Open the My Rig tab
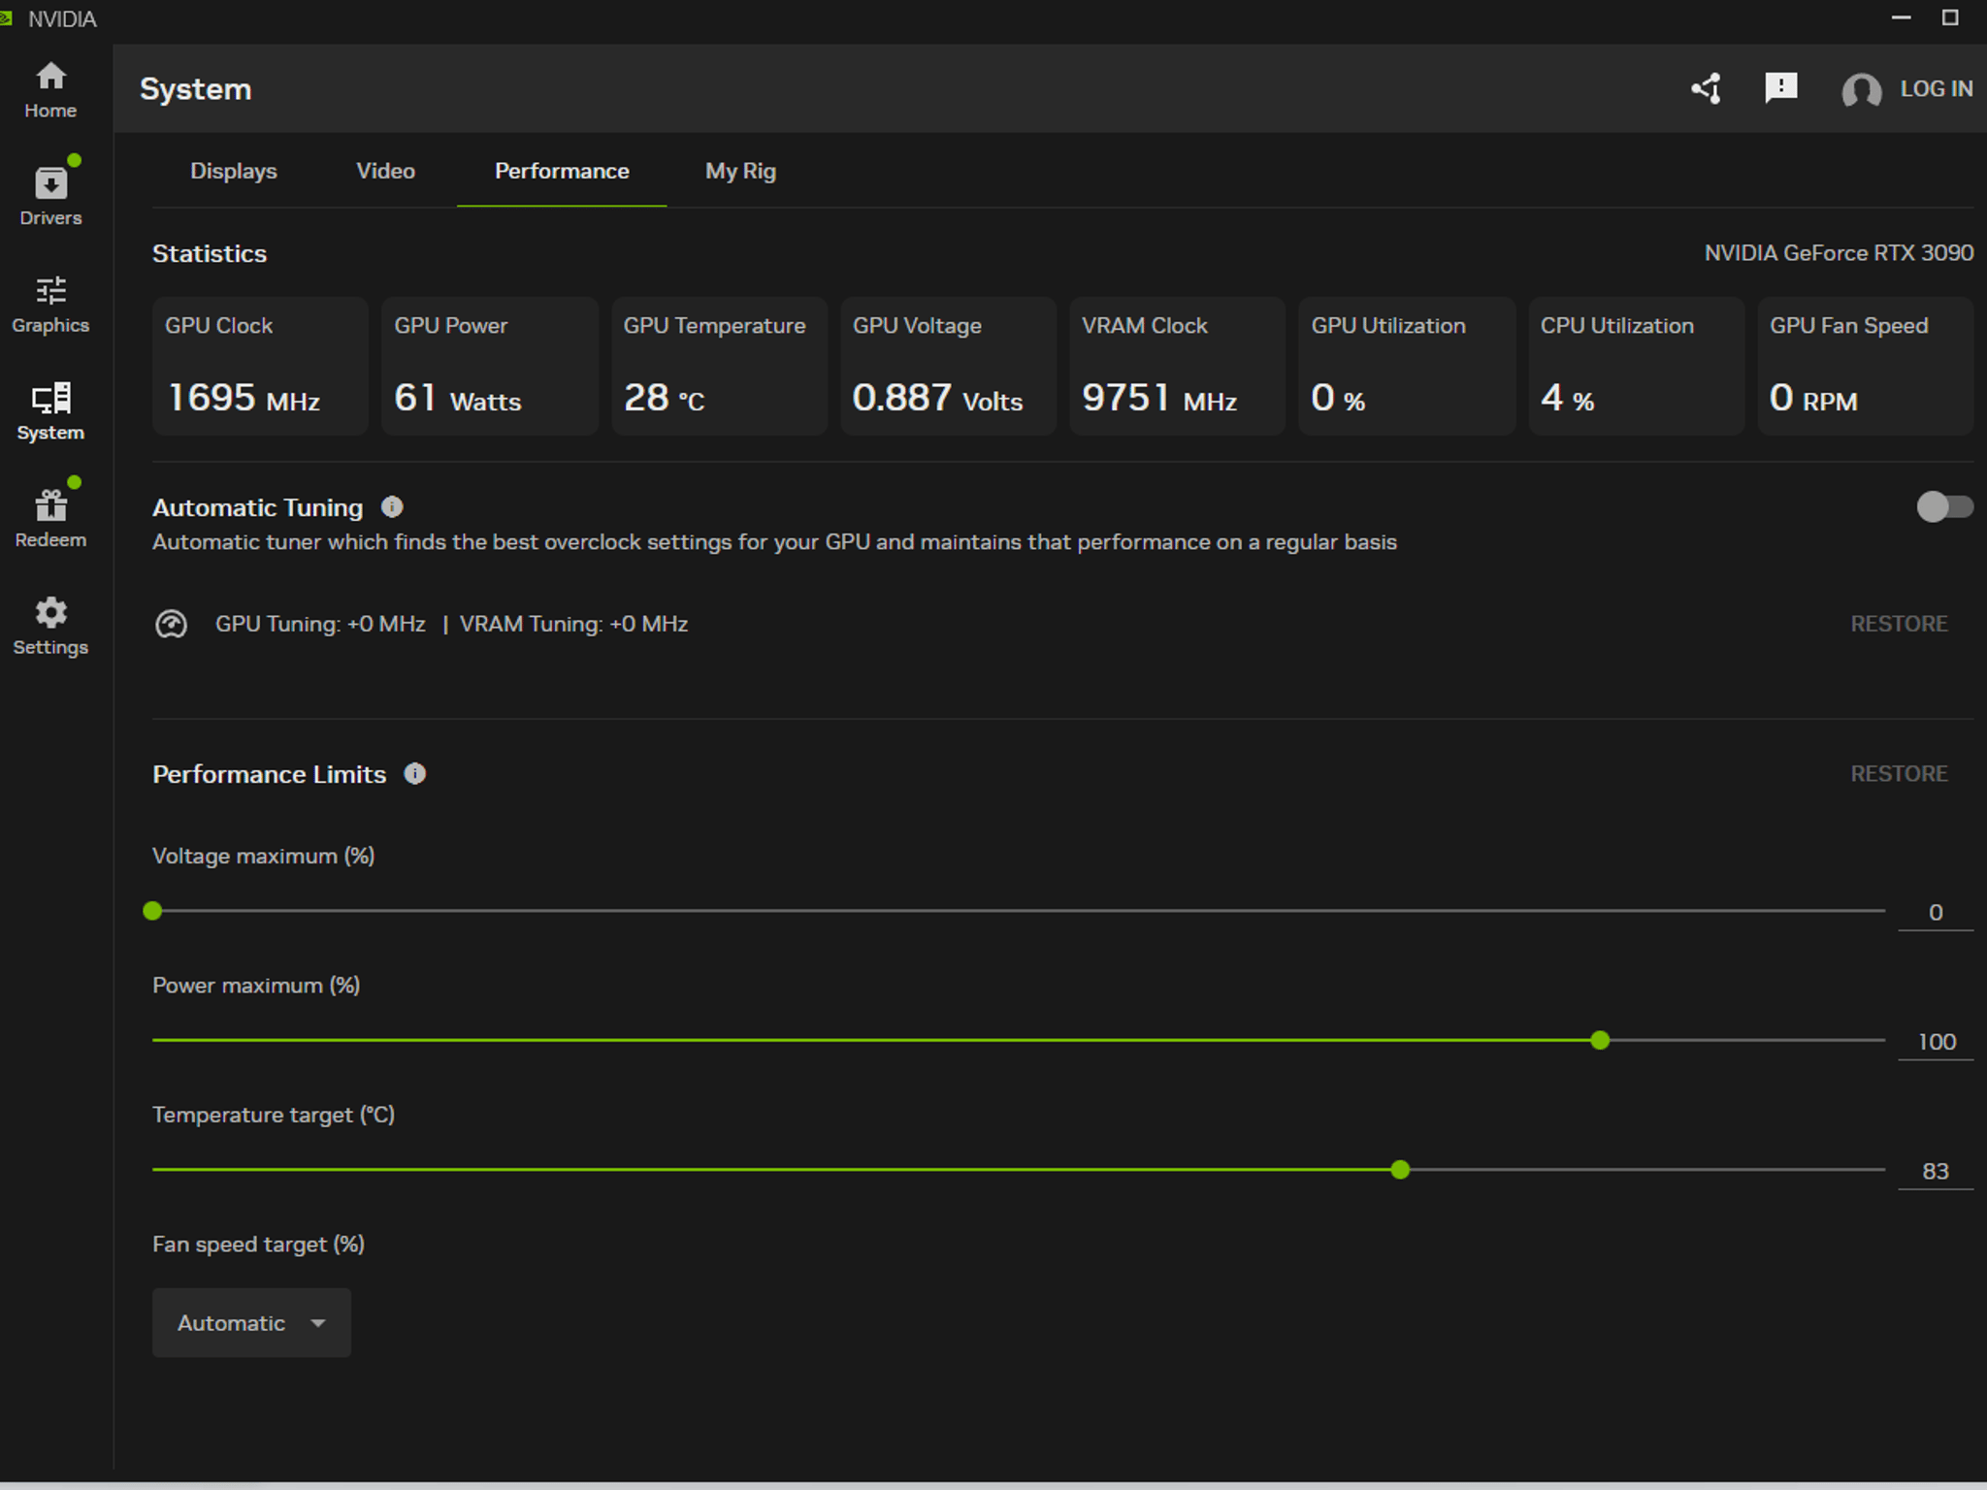Viewport: 1987px width, 1490px height. [x=740, y=171]
